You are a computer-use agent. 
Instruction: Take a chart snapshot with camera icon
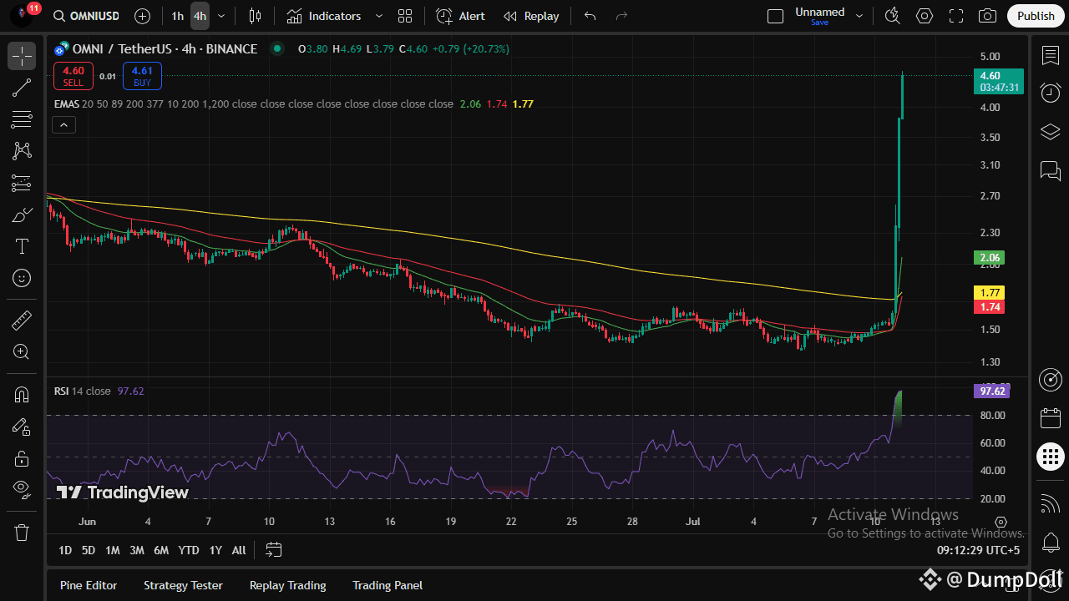[987, 16]
